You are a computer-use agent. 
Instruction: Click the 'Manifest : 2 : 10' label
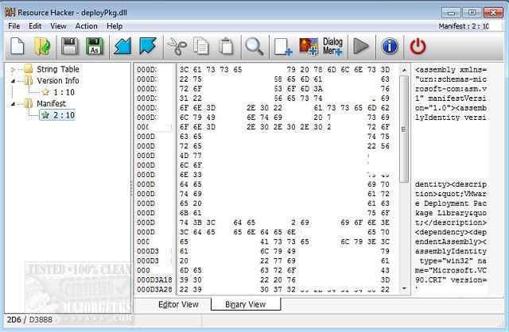464,26
